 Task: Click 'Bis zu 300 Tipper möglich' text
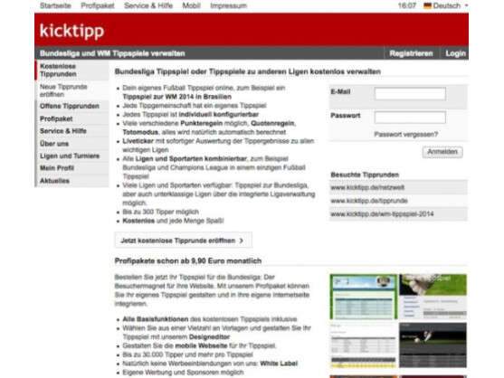click(x=160, y=212)
